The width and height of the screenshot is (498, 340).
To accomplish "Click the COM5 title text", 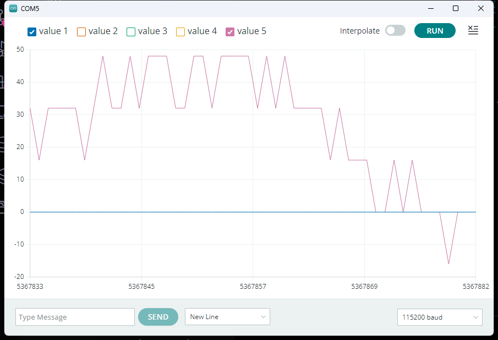I will click(x=30, y=9).
